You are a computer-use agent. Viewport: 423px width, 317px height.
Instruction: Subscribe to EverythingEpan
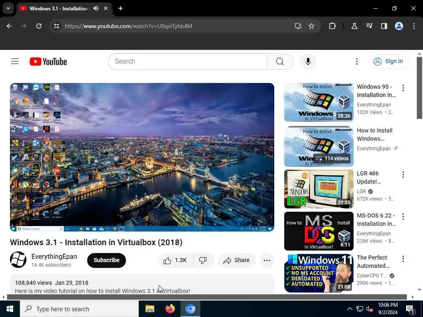[x=107, y=260]
